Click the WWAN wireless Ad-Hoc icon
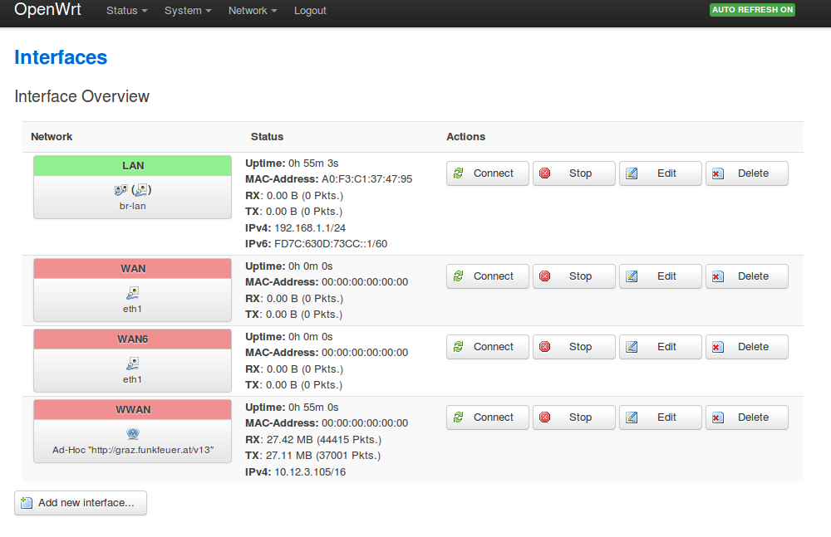This screenshot has height=537, width=831. tap(133, 433)
